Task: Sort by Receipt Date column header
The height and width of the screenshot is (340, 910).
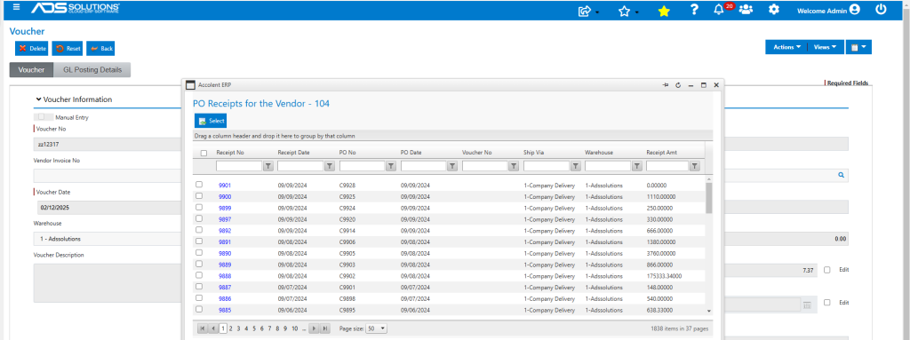Action: point(293,153)
